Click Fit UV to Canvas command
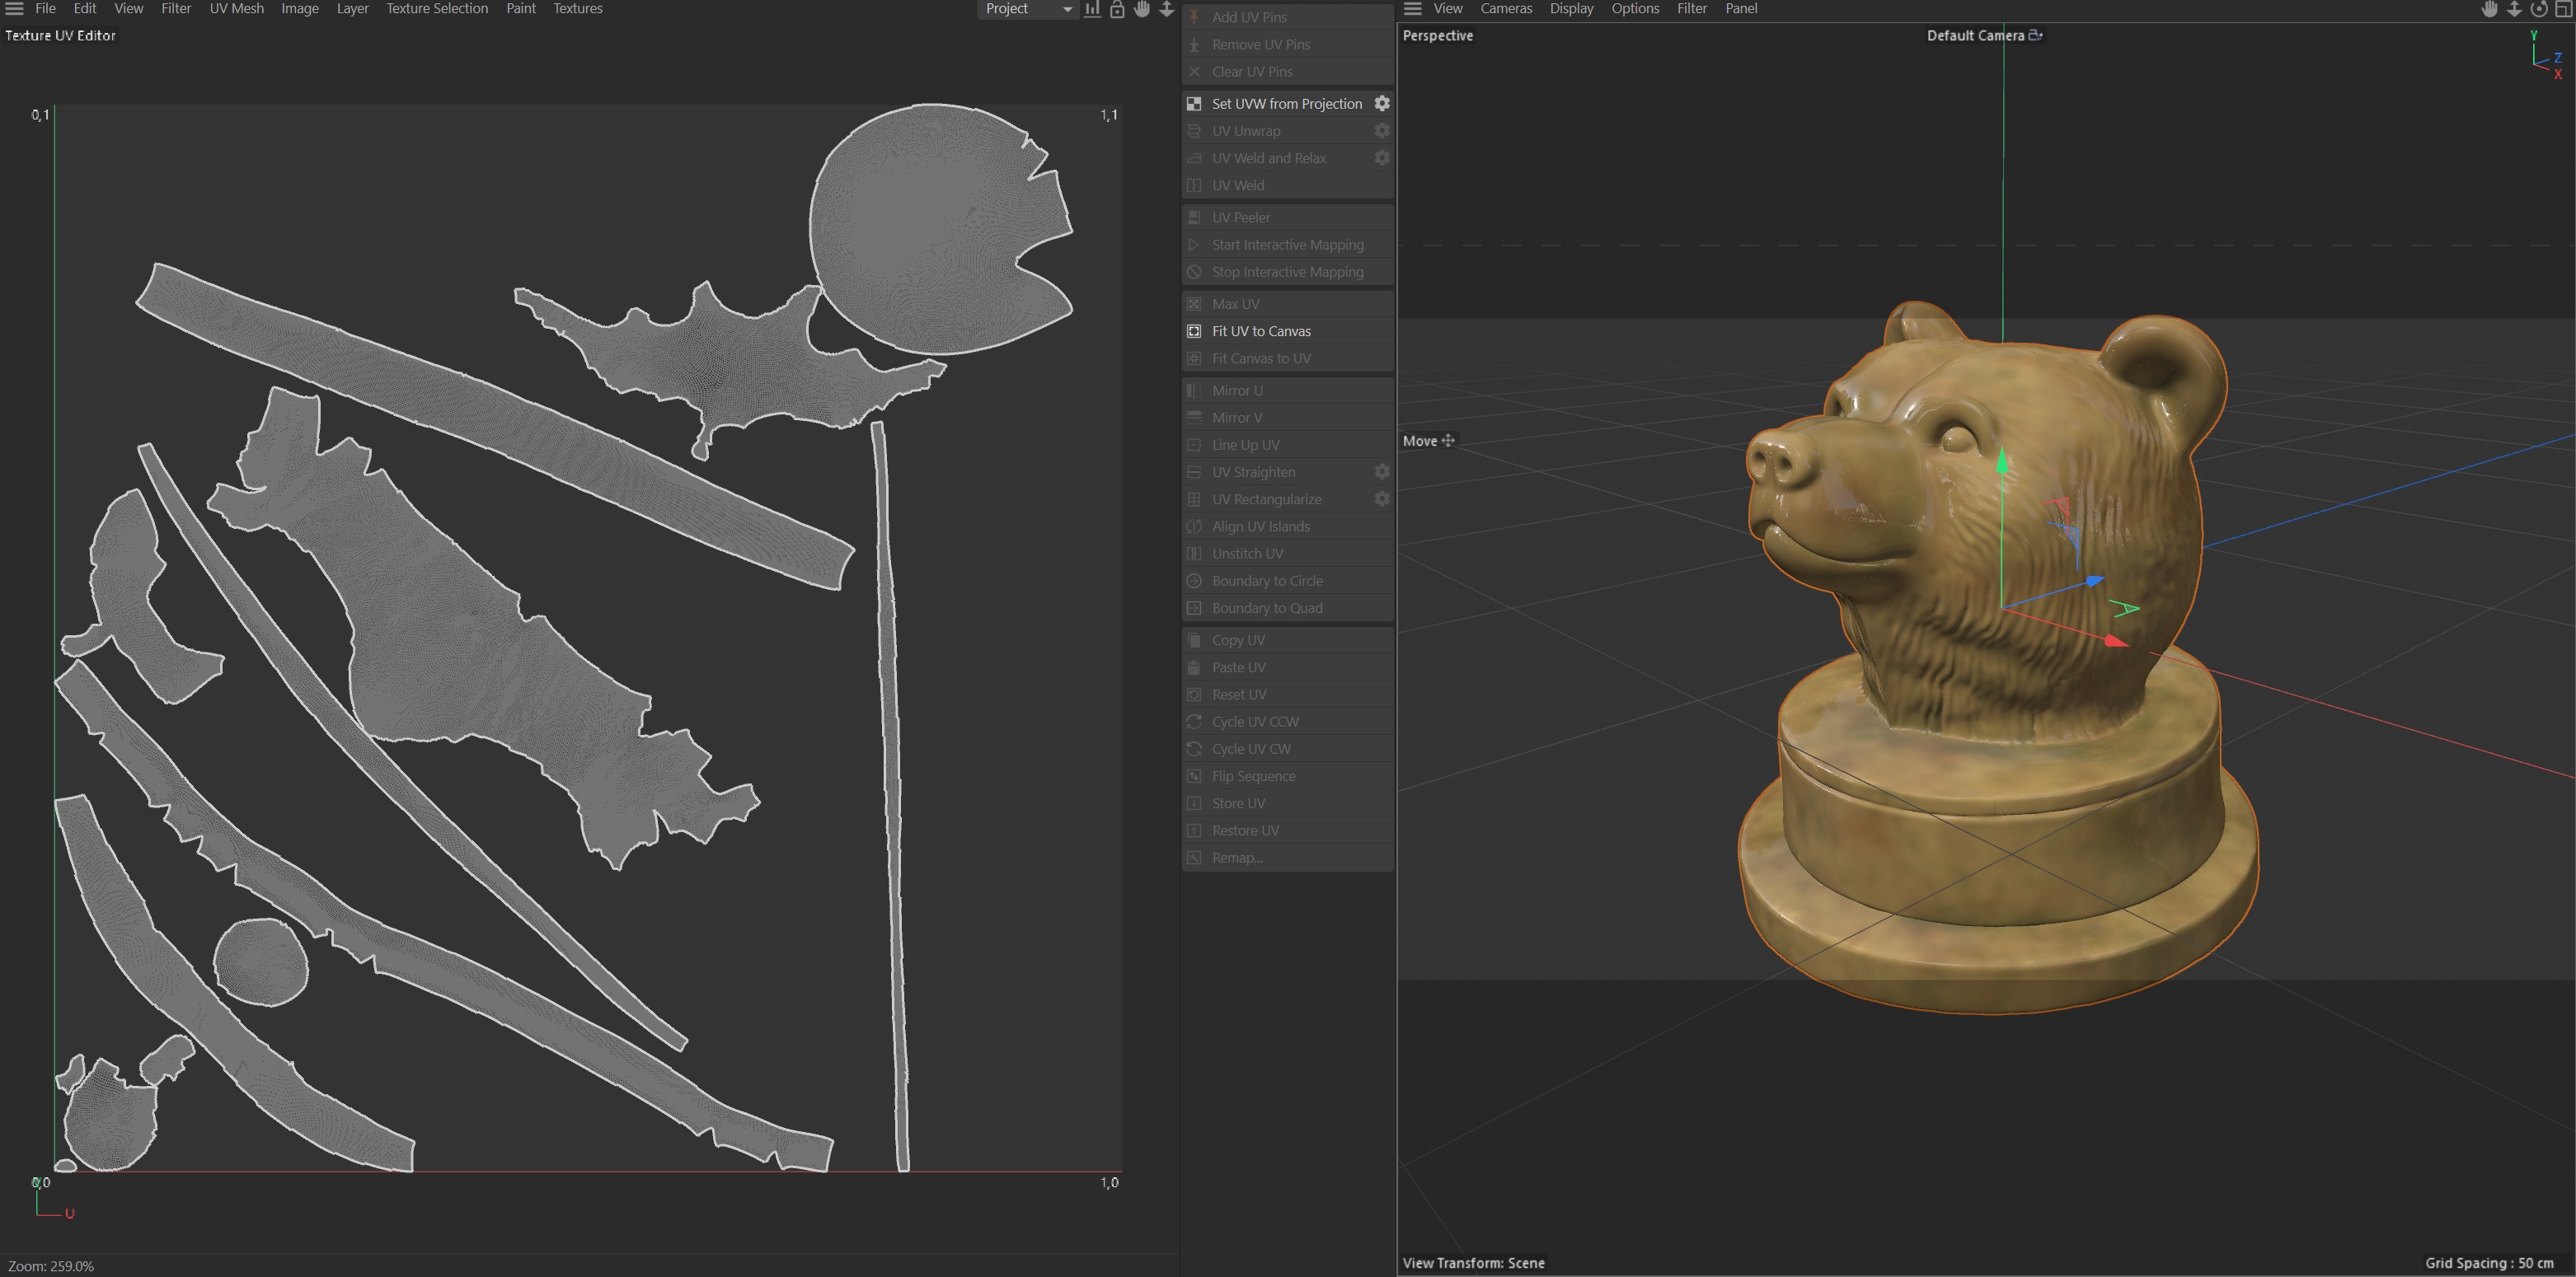This screenshot has height=1277, width=2576. [1260, 330]
